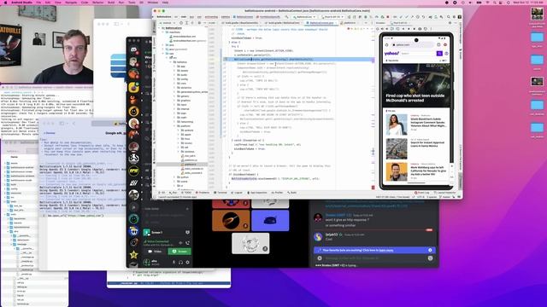The height and width of the screenshot is (307, 547).
Task: Click the B-S server icon in Discord
Action: pos(133,159)
